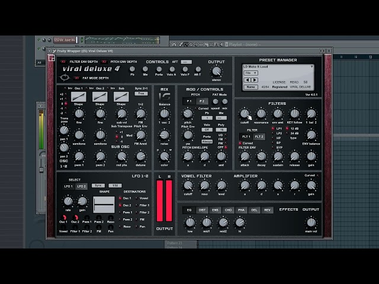The width and height of the screenshot is (379, 284).
Task: Open the AFT value selector
Action: point(187,62)
